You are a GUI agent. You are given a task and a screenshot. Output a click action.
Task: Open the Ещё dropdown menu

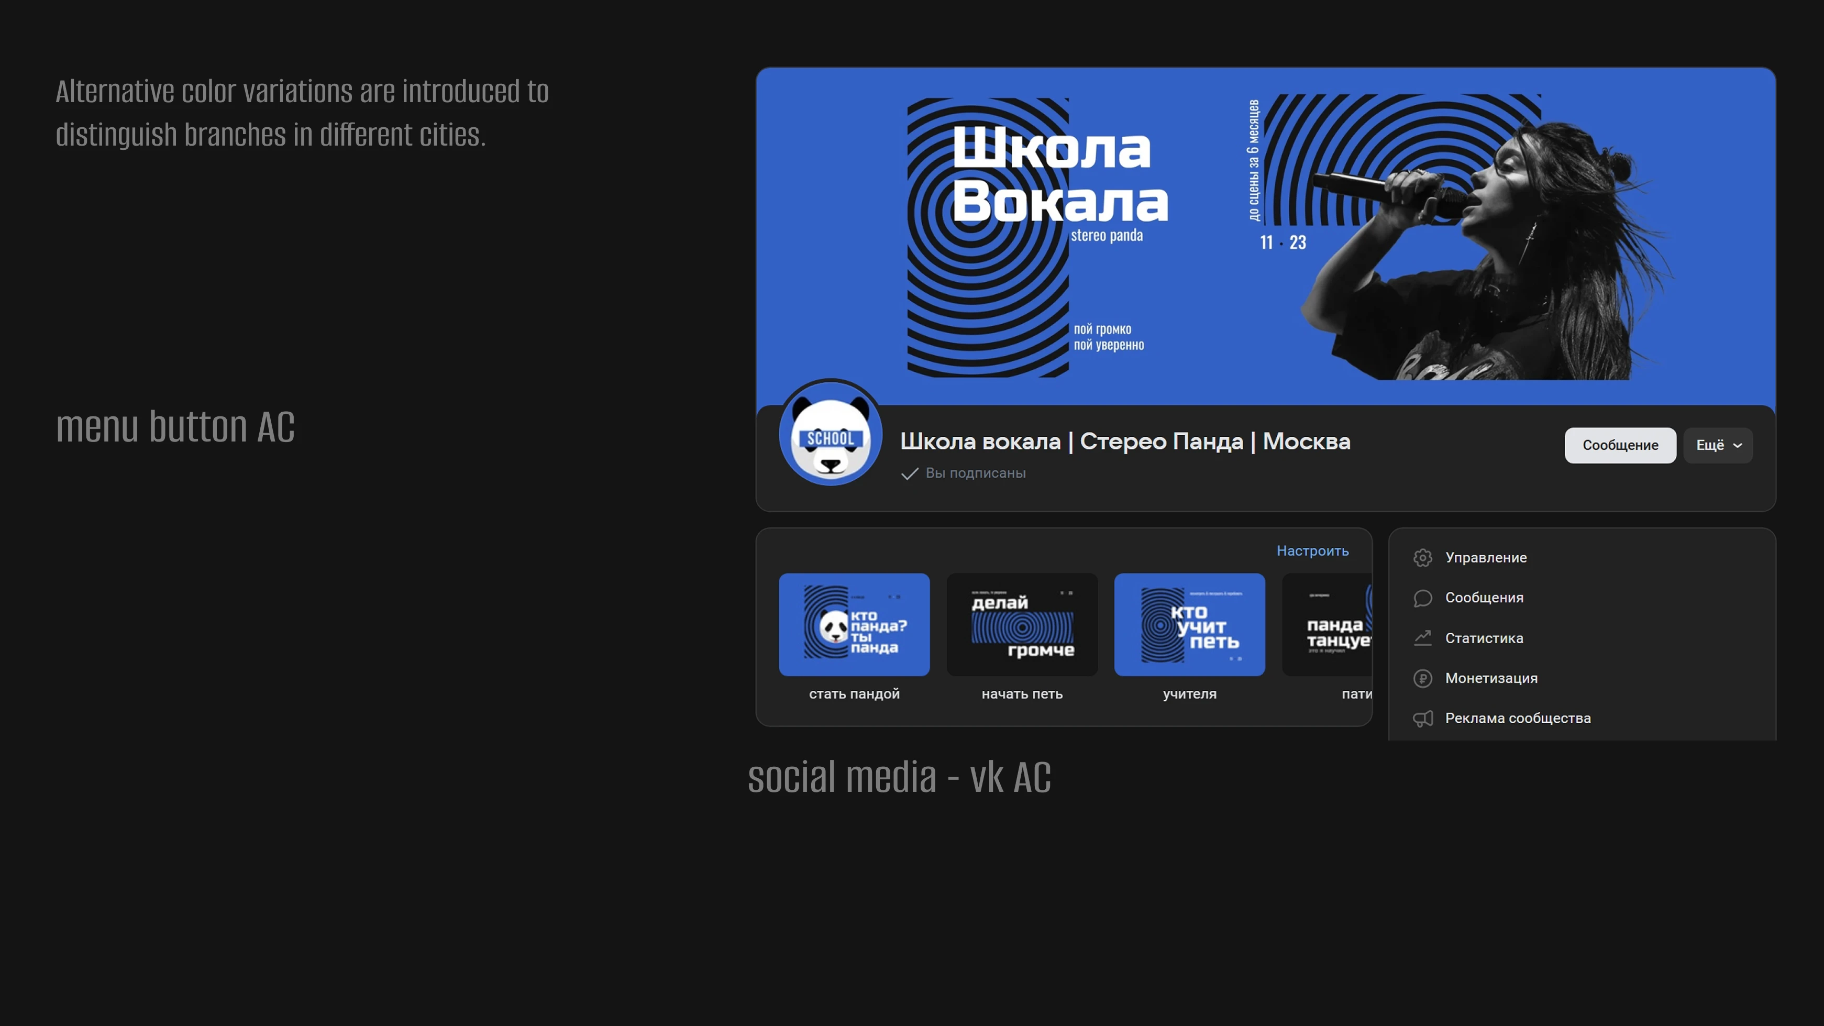click(x=1718, y=445)
